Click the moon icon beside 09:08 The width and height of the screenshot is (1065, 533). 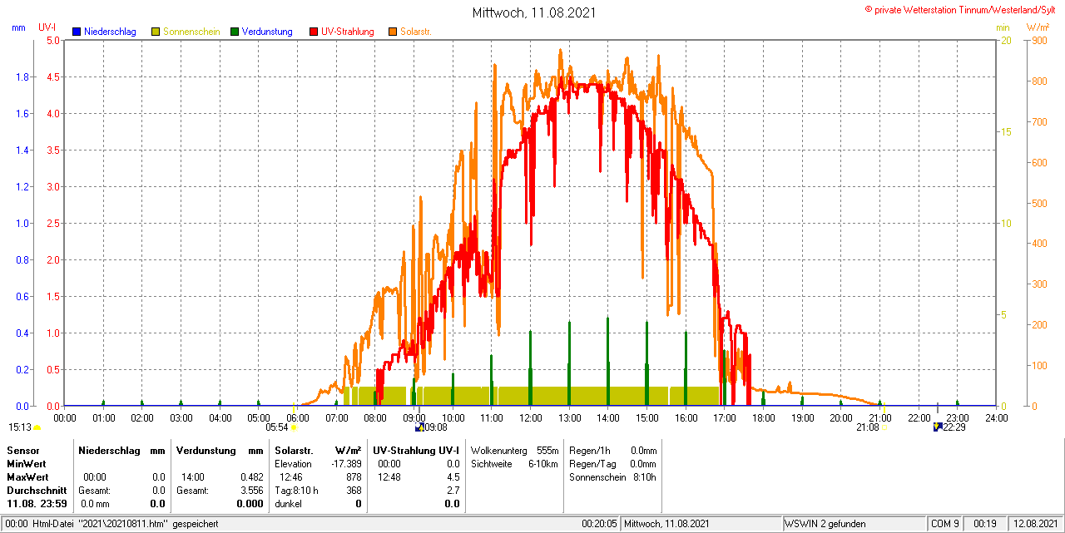[419, 427]
